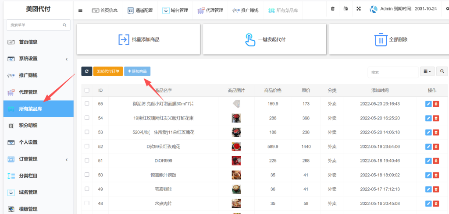Edit product ID 53 with pencil icon
Viewport: 449px width, 214px height.
428,132
